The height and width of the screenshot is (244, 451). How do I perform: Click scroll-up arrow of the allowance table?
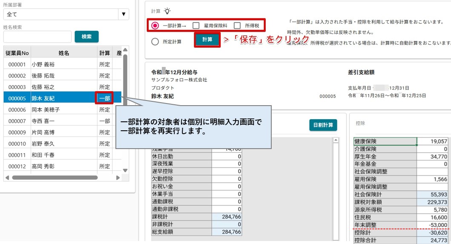[336, 140]
